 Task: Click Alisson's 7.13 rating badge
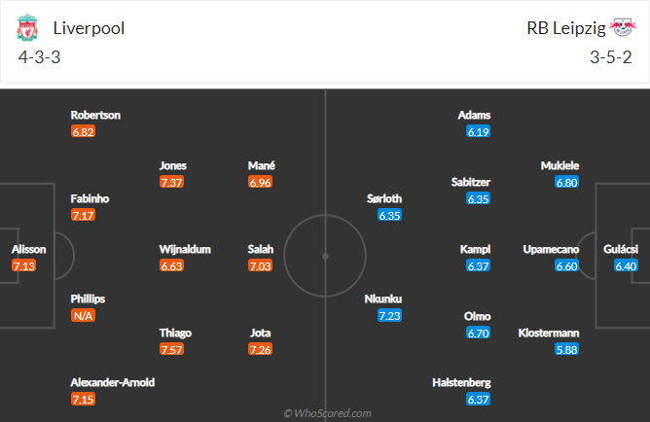click(23, 265)
